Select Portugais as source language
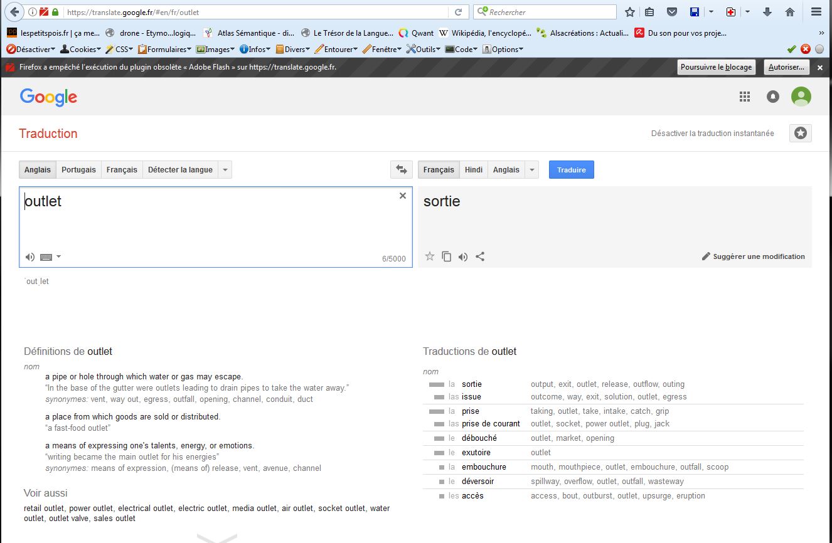 click(x=78, y=170)
